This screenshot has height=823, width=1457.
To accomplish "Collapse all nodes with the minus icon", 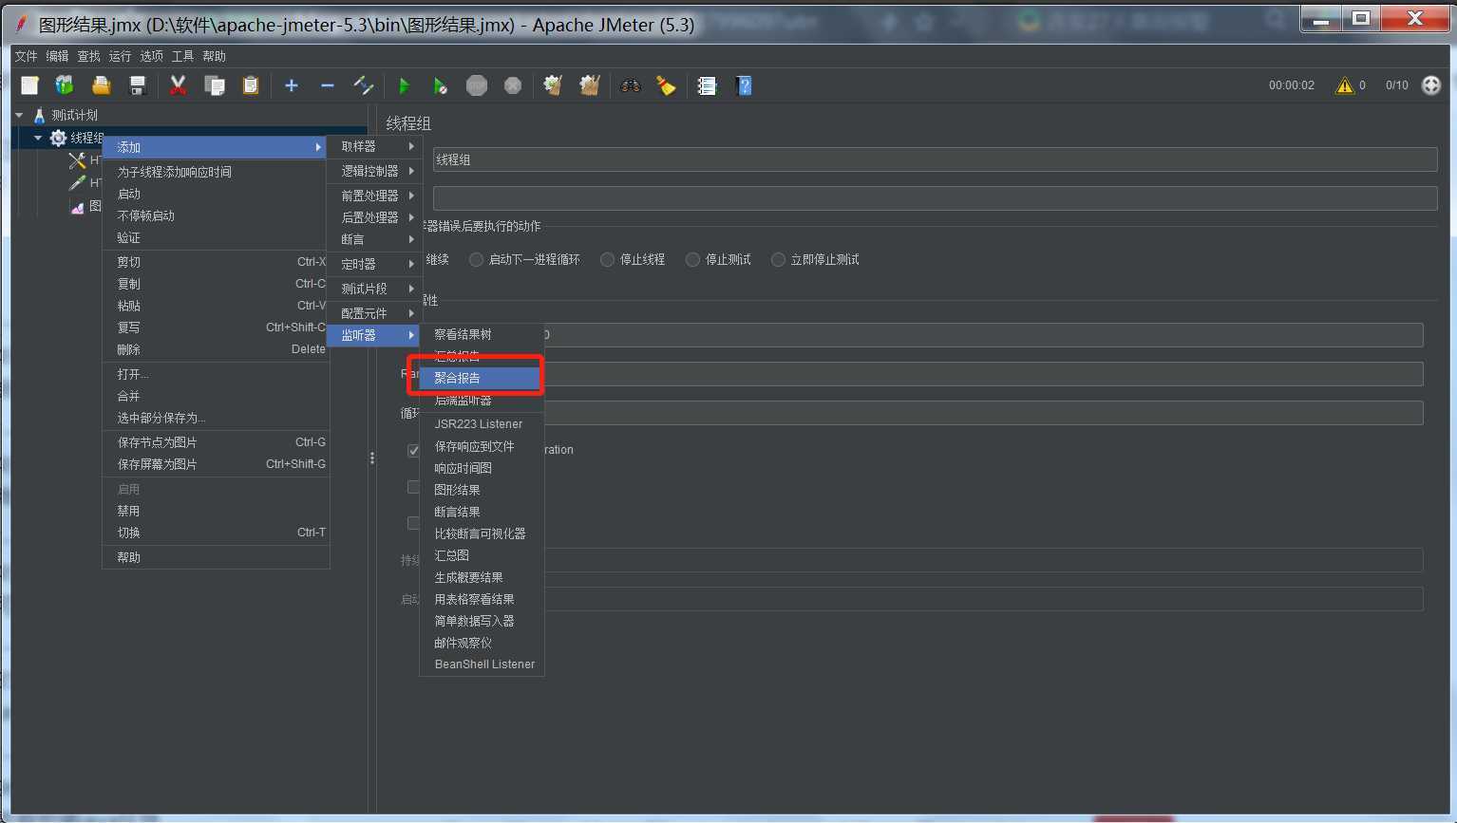I will [x=328, y=85].
